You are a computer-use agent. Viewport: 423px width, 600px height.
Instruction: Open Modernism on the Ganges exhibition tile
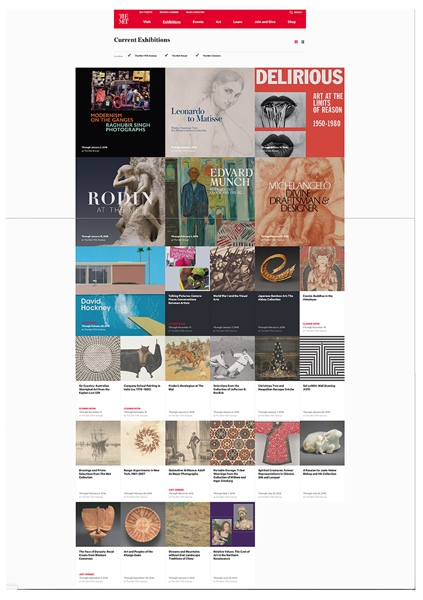point(121,113)
